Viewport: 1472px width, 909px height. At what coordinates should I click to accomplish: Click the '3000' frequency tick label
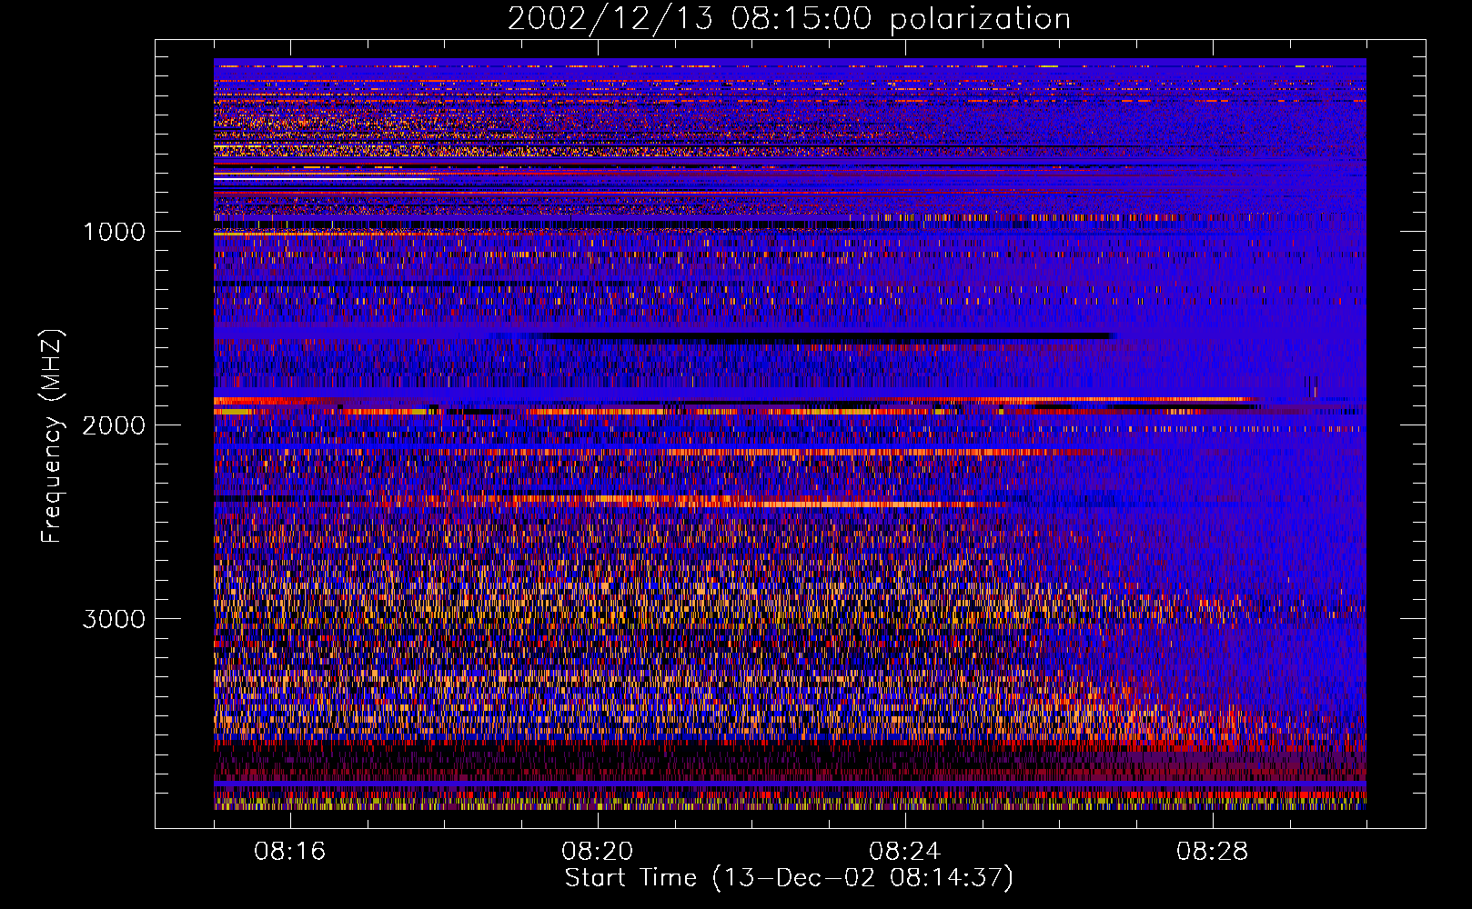tap(114, 619)
